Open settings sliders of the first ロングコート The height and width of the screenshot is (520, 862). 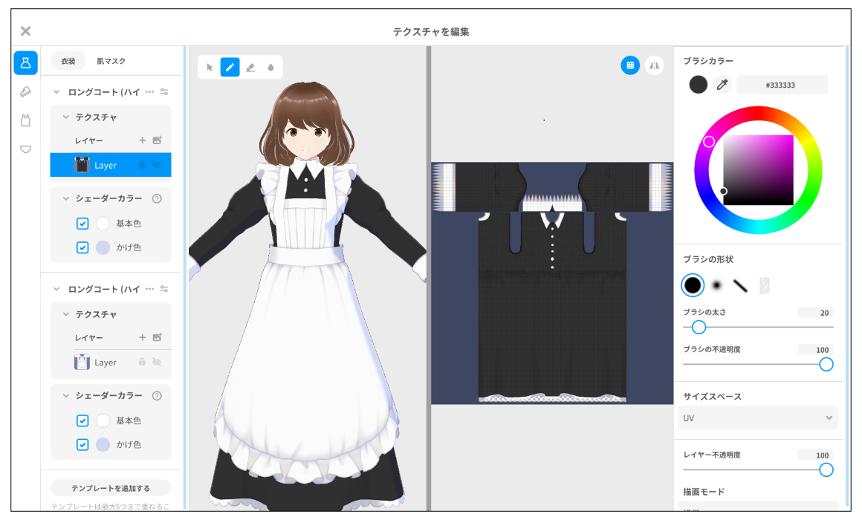163,92
